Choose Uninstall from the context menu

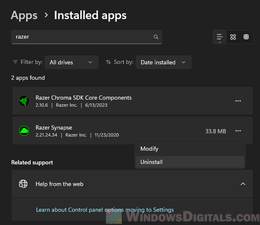190,162
